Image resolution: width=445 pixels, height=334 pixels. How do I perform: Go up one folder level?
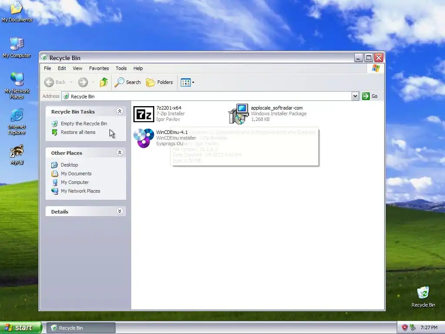coord(104,82)
